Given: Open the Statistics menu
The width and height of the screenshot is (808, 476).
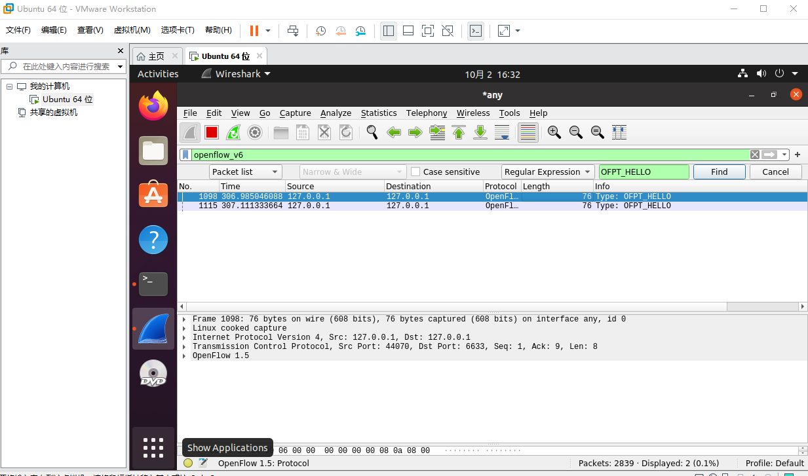Looking at the screenshot, I should 379,113.
